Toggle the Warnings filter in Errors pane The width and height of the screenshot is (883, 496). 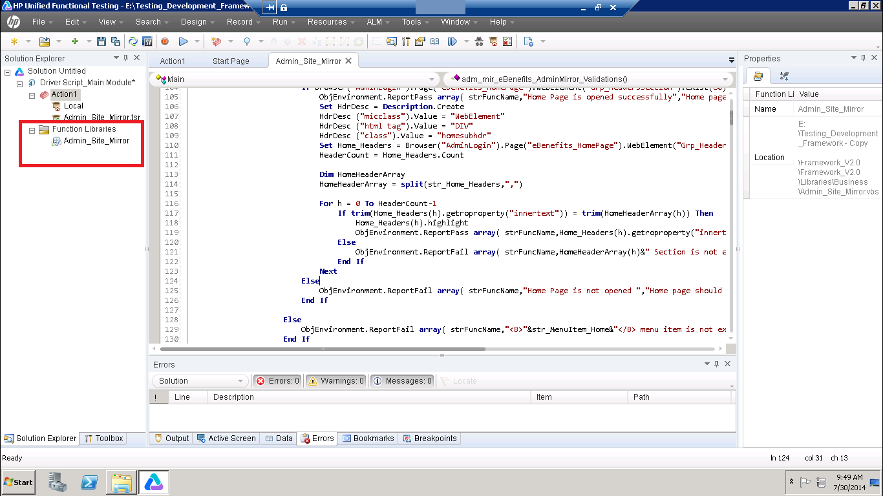click(335, 380)
